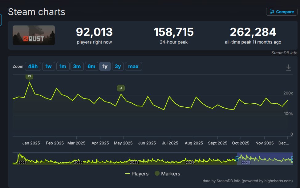Screen dimensions: 300x188
Task: Click the Oct 2025 axis label
Action: click(241, 143)
